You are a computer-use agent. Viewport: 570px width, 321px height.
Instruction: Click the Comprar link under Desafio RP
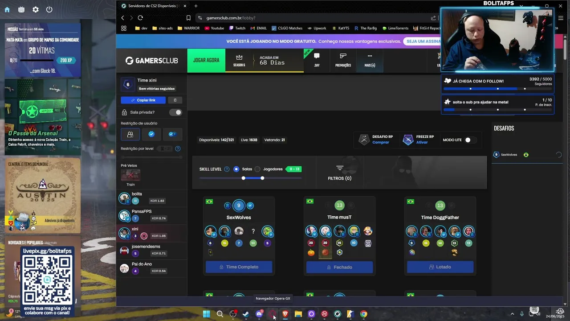(381, 143)
